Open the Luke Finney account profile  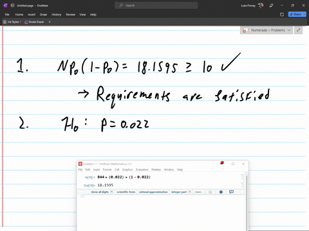[x=252, y=6]
